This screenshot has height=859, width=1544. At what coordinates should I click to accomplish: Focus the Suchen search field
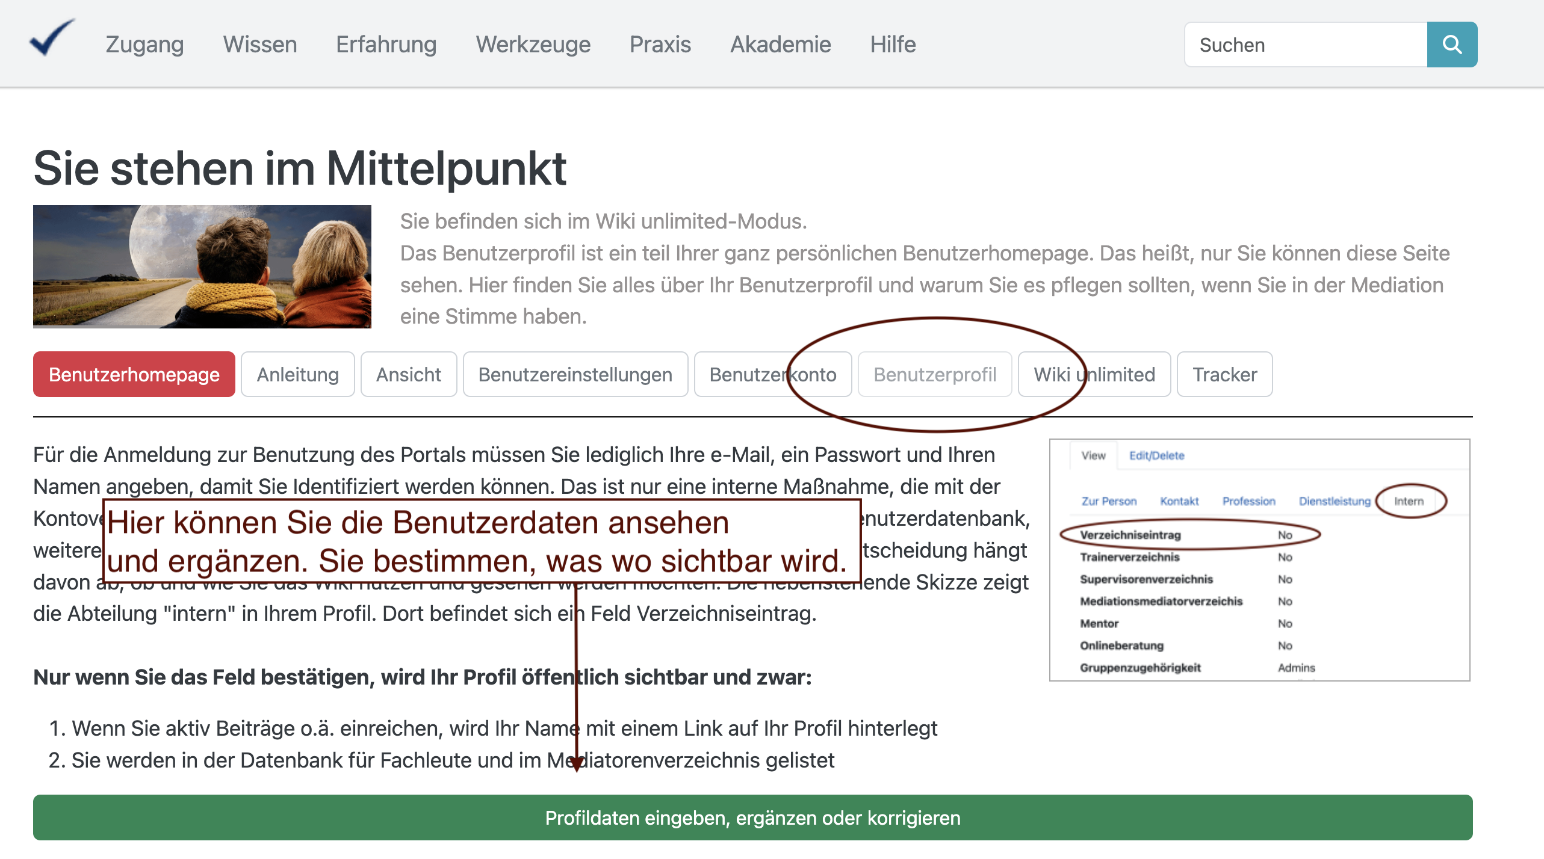tap(1305, 45)
